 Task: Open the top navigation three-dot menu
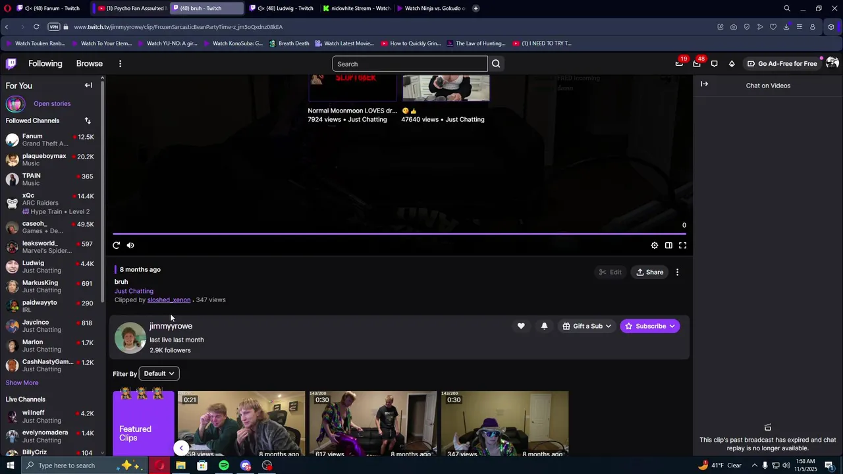pyautogui.click(x=120, y=64)
